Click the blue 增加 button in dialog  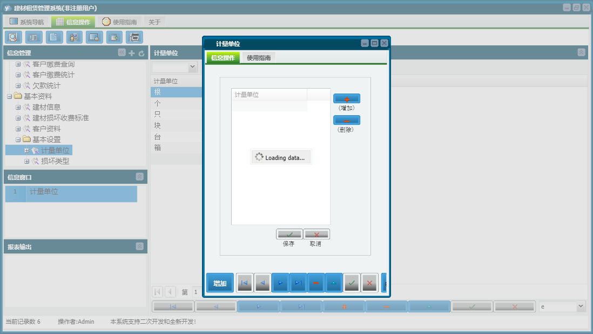point(220,283)
